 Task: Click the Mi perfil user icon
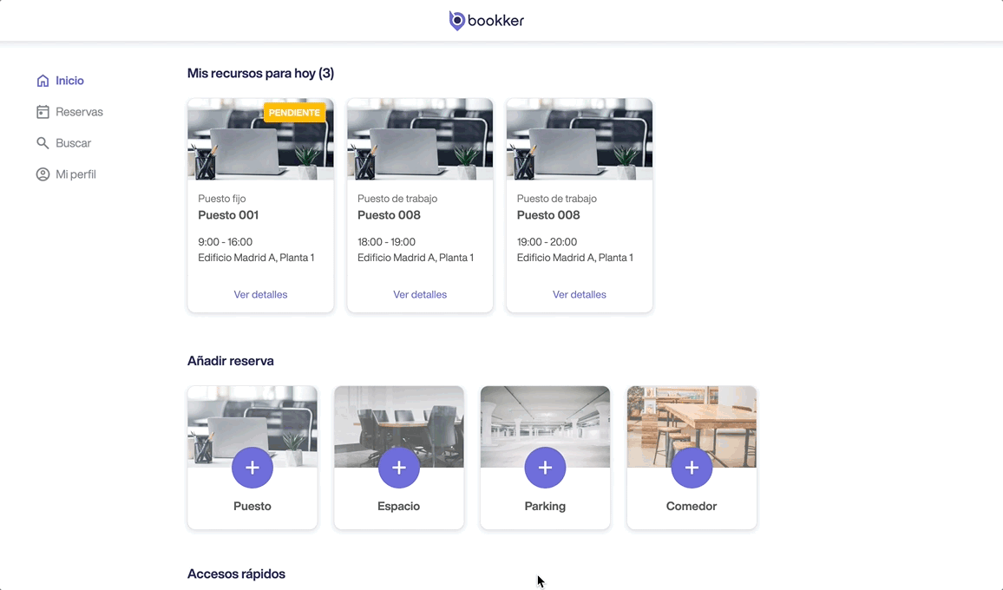click(x=43, y=174)
